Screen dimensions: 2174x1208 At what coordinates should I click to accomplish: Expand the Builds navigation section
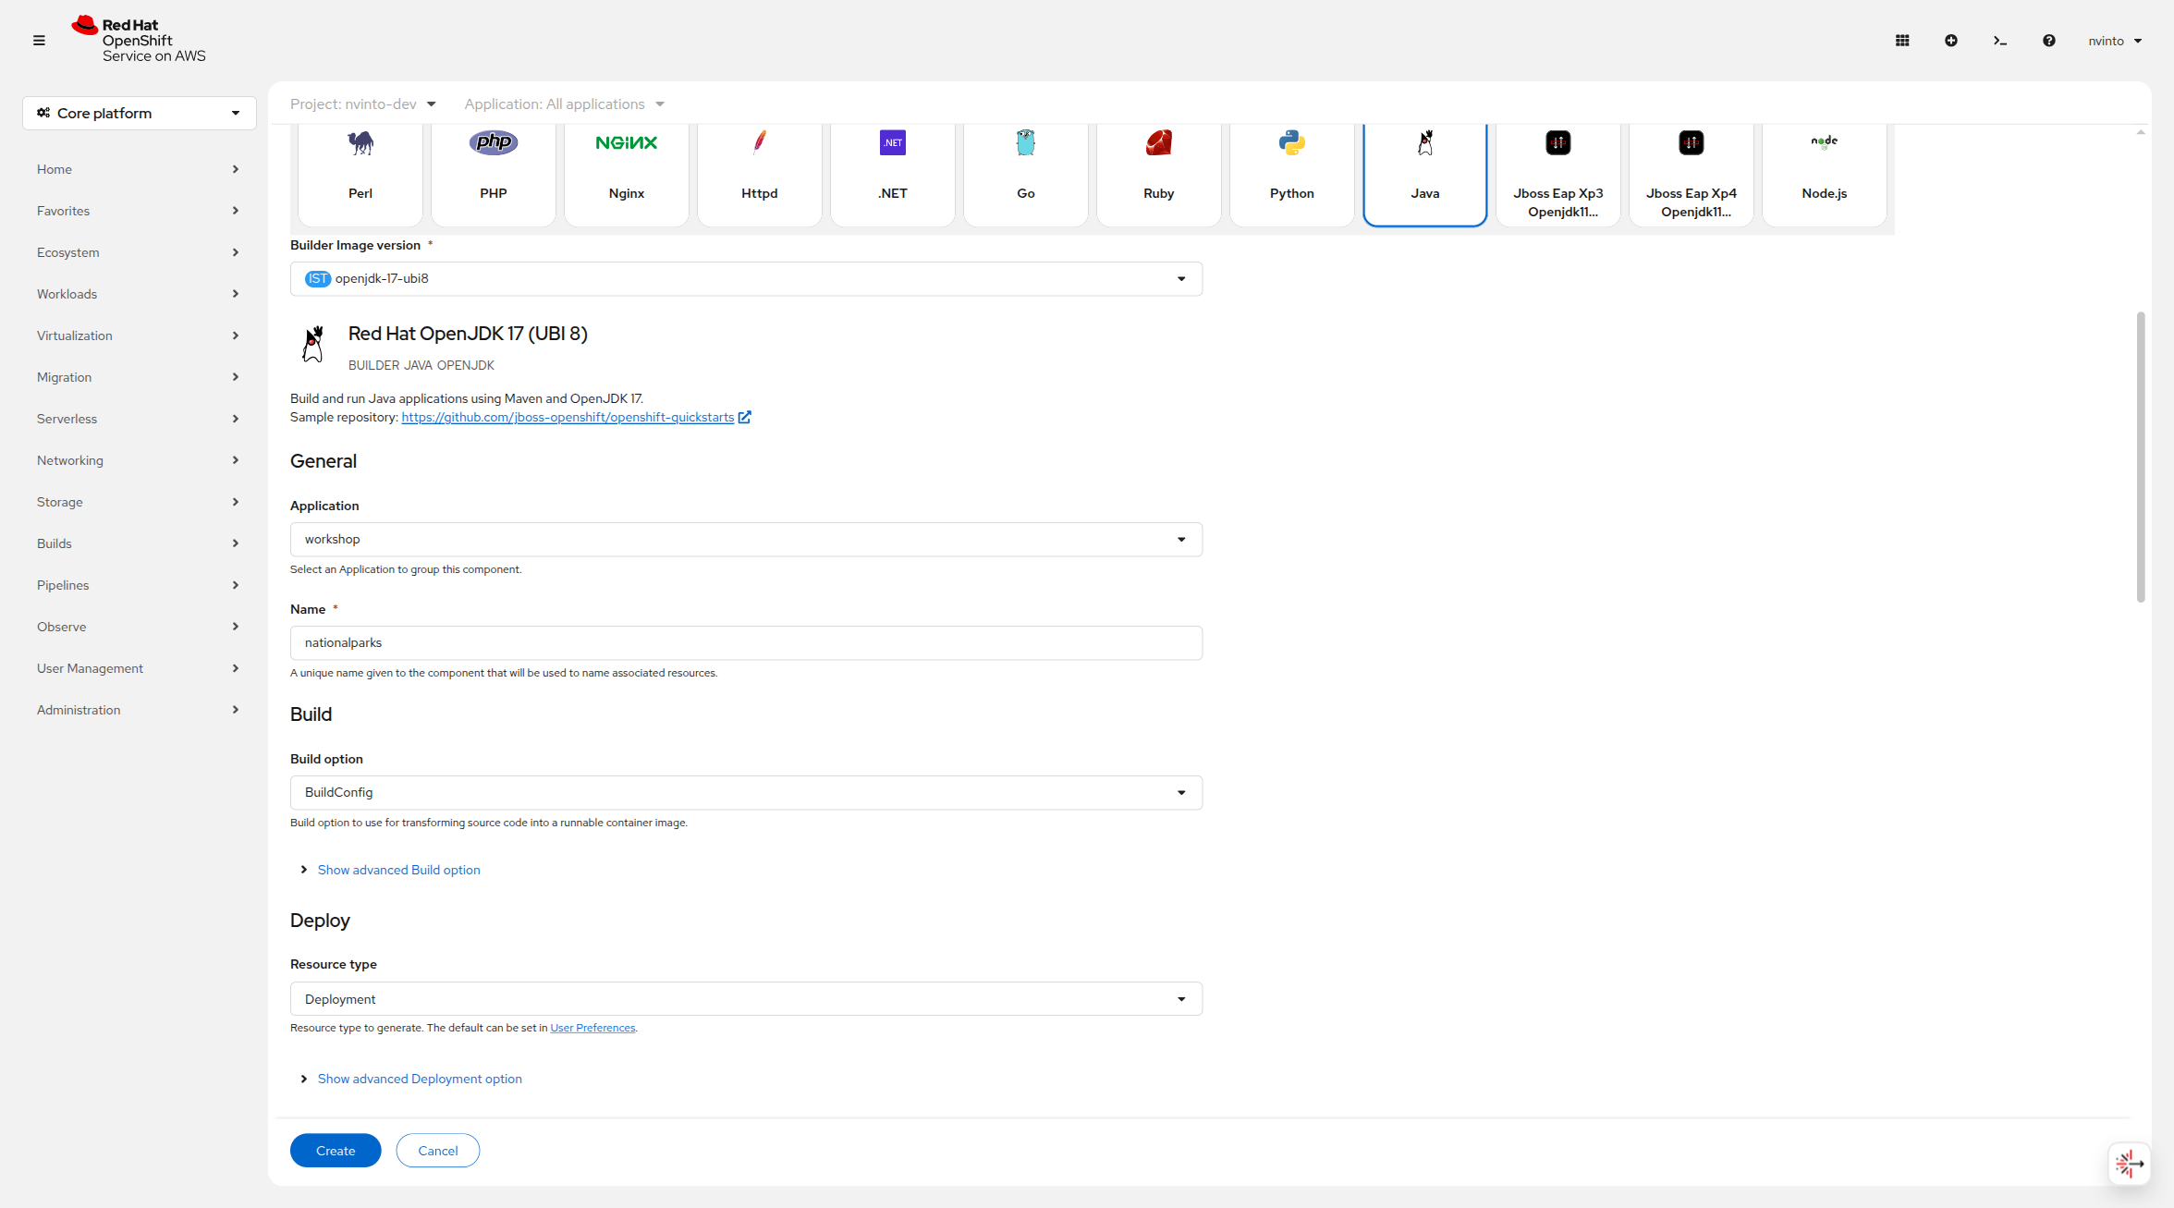[139, 543]
